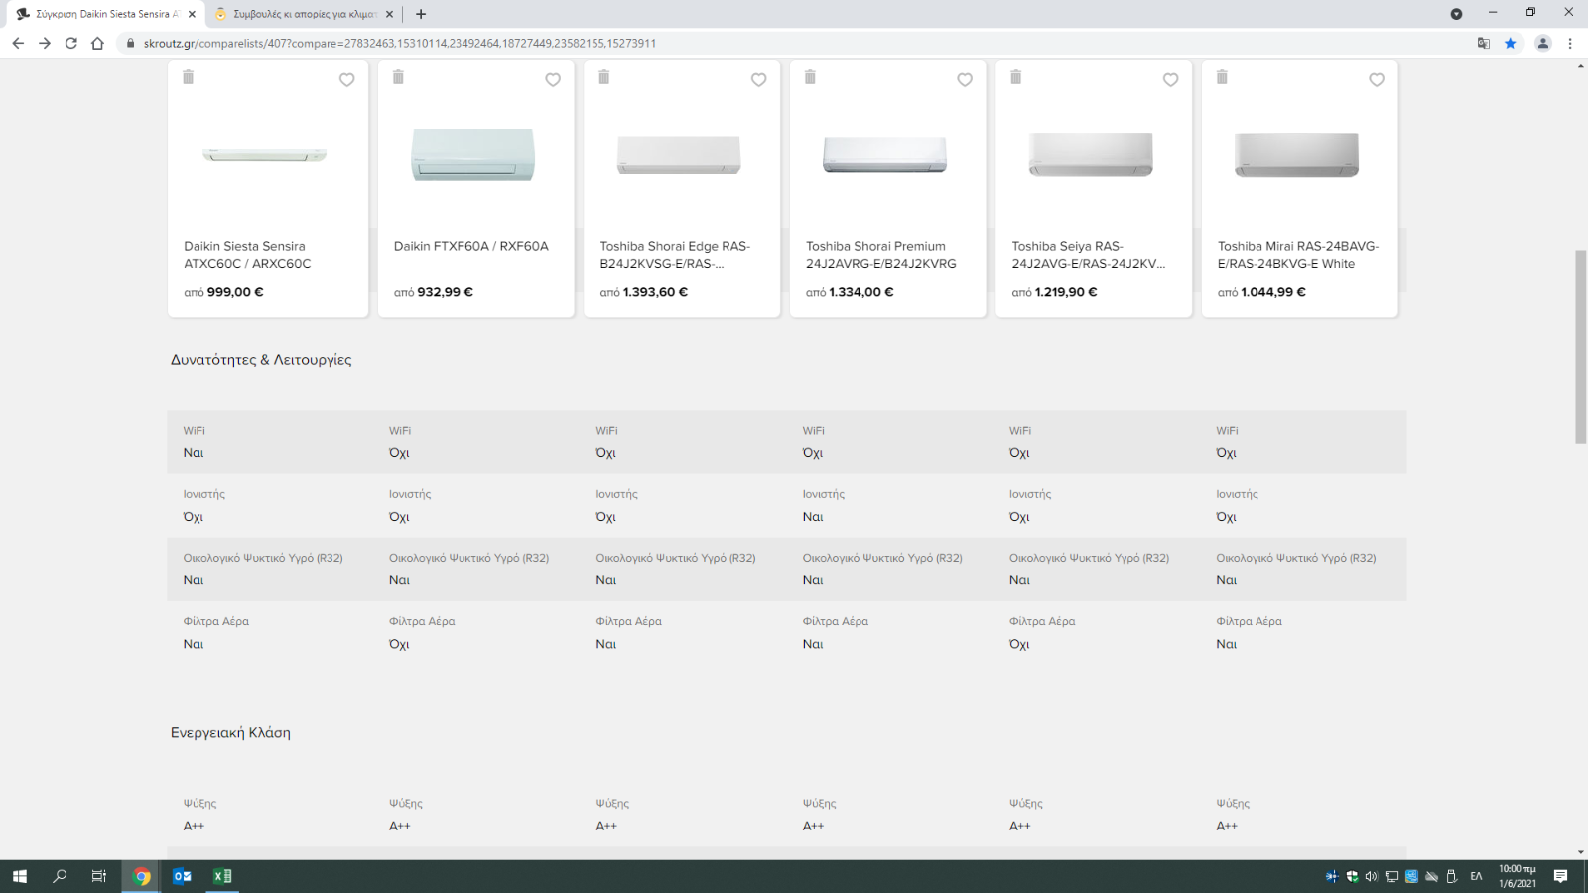
Task: Open Daikin Siesta Sensira ATXC60C product link
Action: click(x=247, y=255)
